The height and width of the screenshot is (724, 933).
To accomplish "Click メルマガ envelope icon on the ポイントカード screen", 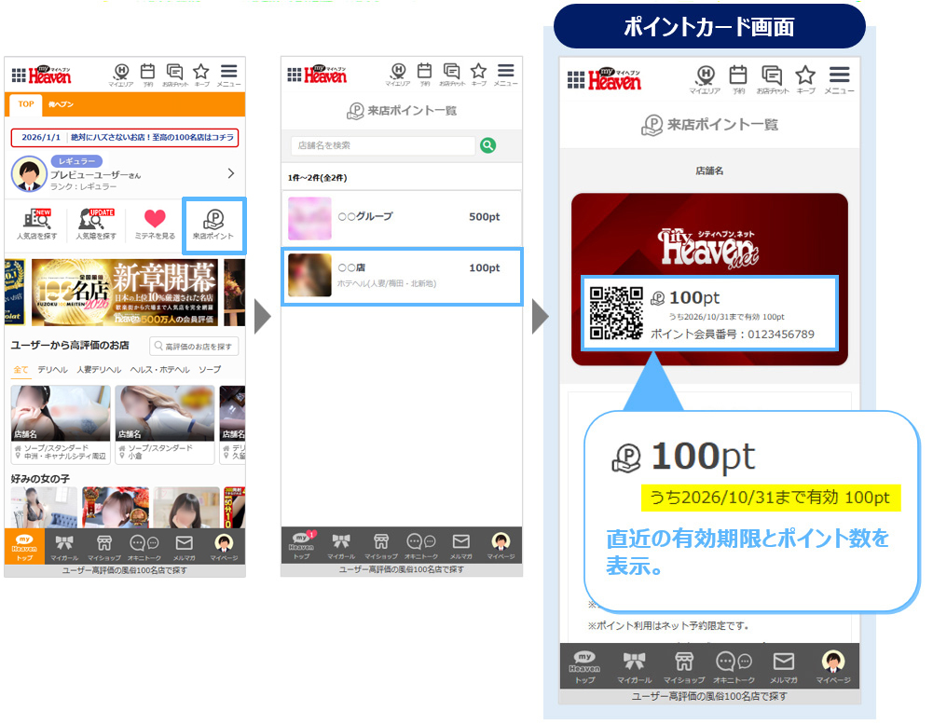I will (783, 665).
